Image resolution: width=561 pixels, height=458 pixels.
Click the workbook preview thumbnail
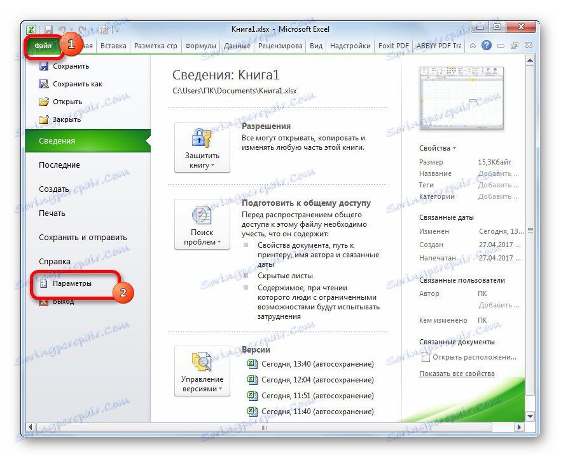[461, 98]
